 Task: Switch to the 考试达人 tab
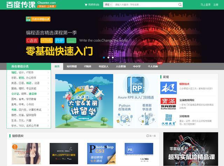coord(104,66)
